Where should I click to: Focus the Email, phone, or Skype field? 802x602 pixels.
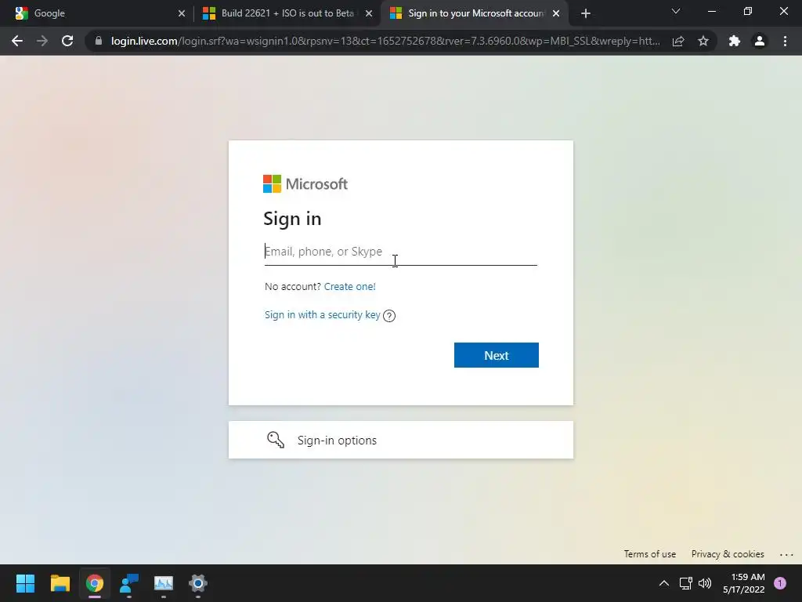click(x=400, y=252)
